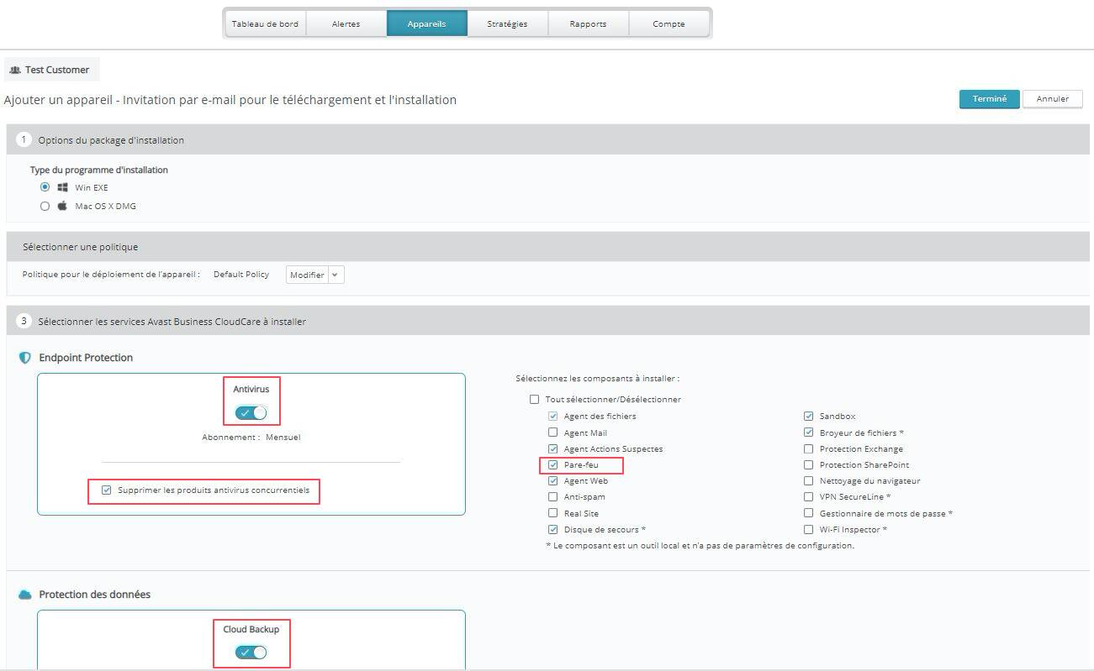Enable the VPN SecureLine checkbox
The height and width of the screenshot is (671, 1094).
coord(808,497)
